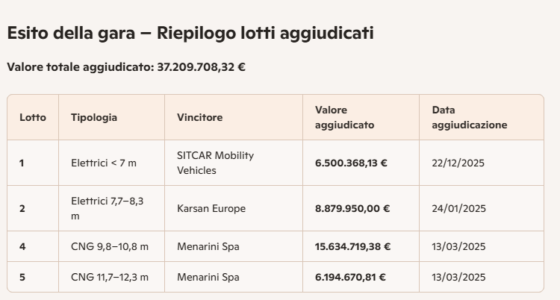The width and height of the screenshot is (560, 300).
Task: Click the 15.634.719,38 € amount
Action: click(x=352, y=247)
